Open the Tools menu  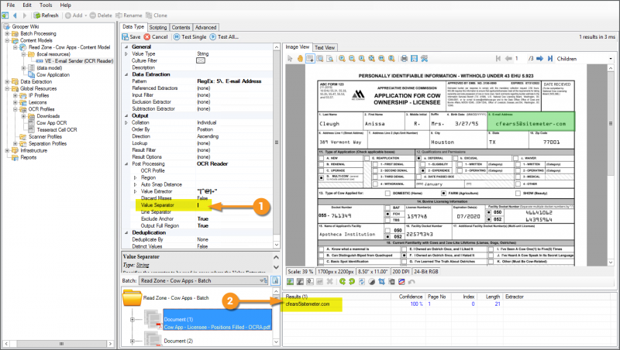click(46, 5)
